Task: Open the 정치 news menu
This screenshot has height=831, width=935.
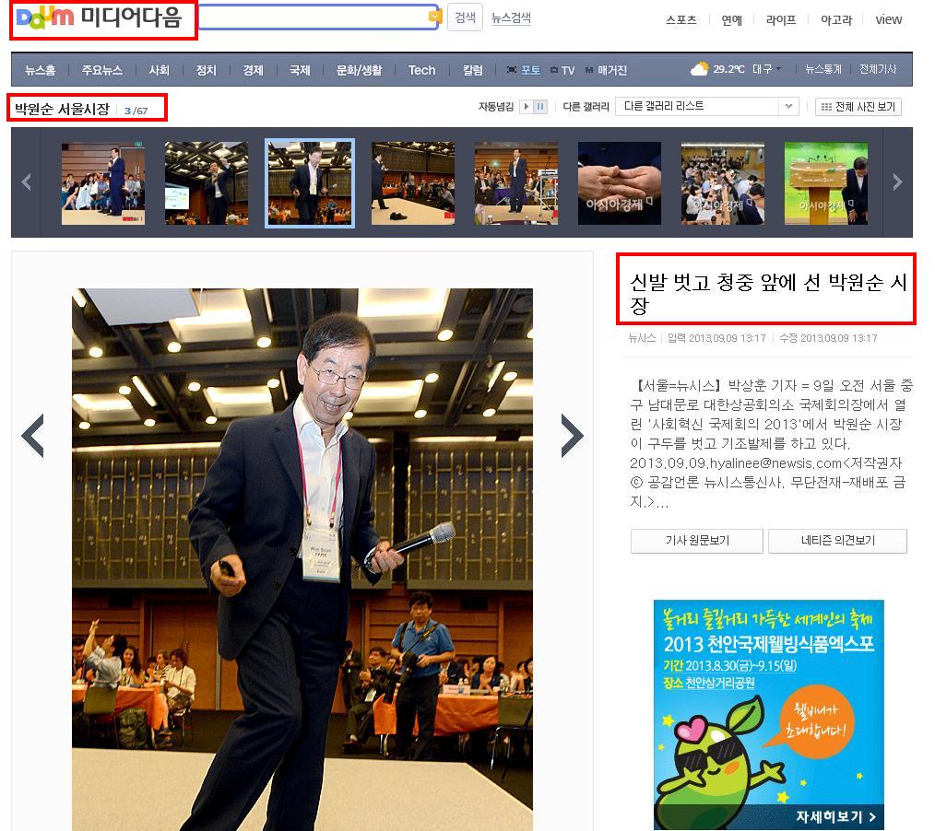Action: 206,70
